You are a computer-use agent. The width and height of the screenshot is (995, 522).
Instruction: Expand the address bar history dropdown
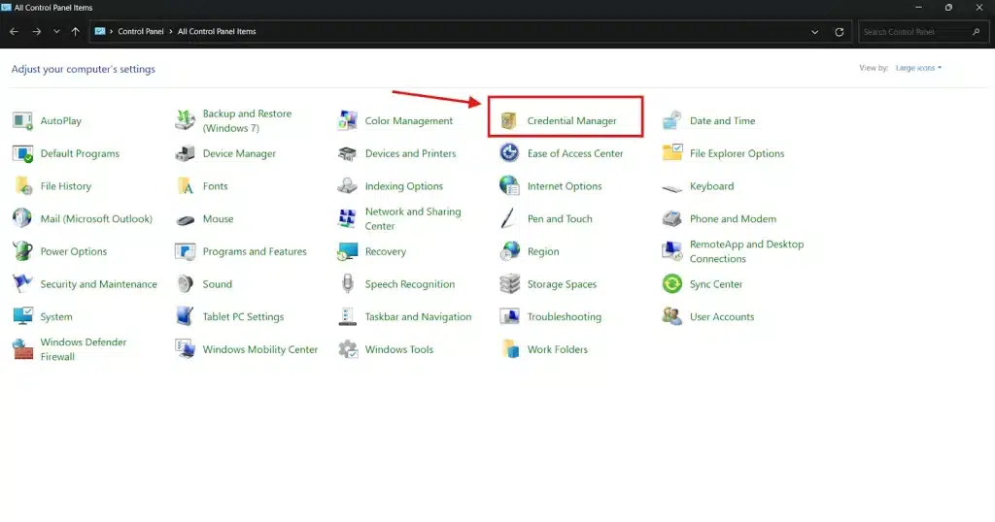coord(815,32)
